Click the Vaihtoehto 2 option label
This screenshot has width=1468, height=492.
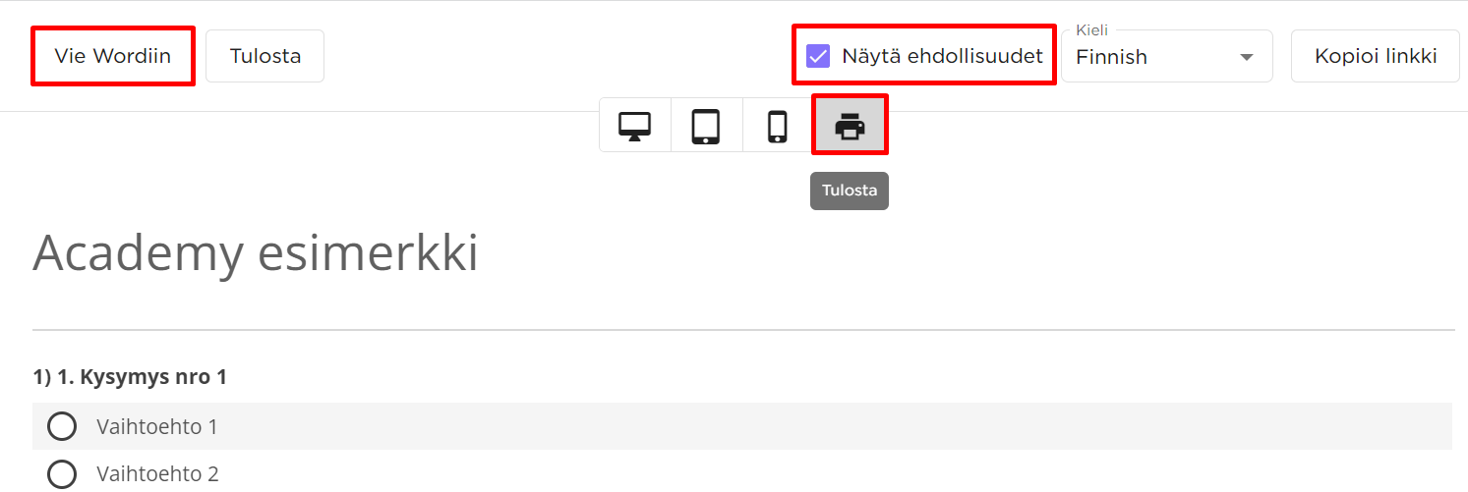pos(157,474)
